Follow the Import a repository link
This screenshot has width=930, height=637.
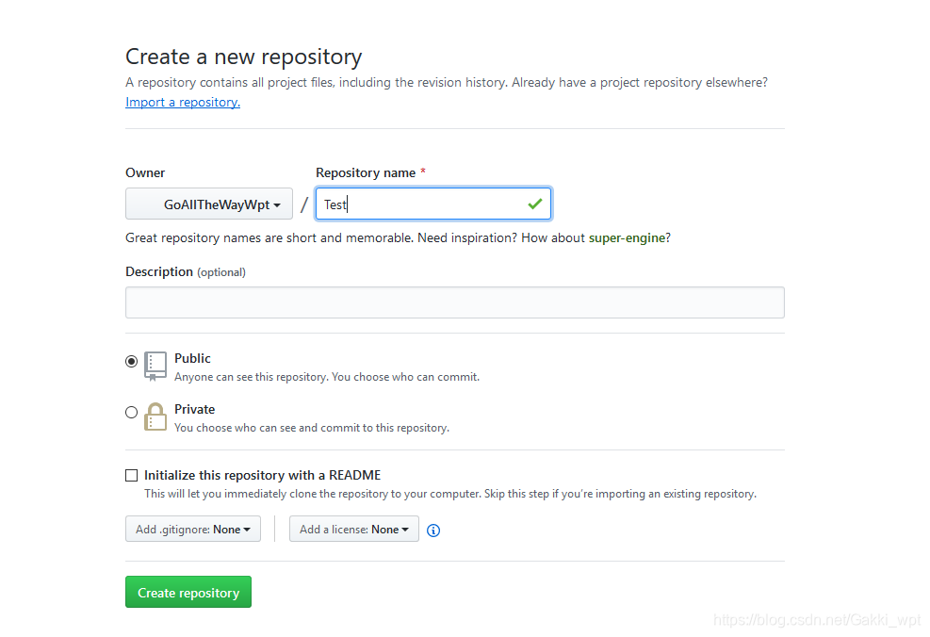183,102
